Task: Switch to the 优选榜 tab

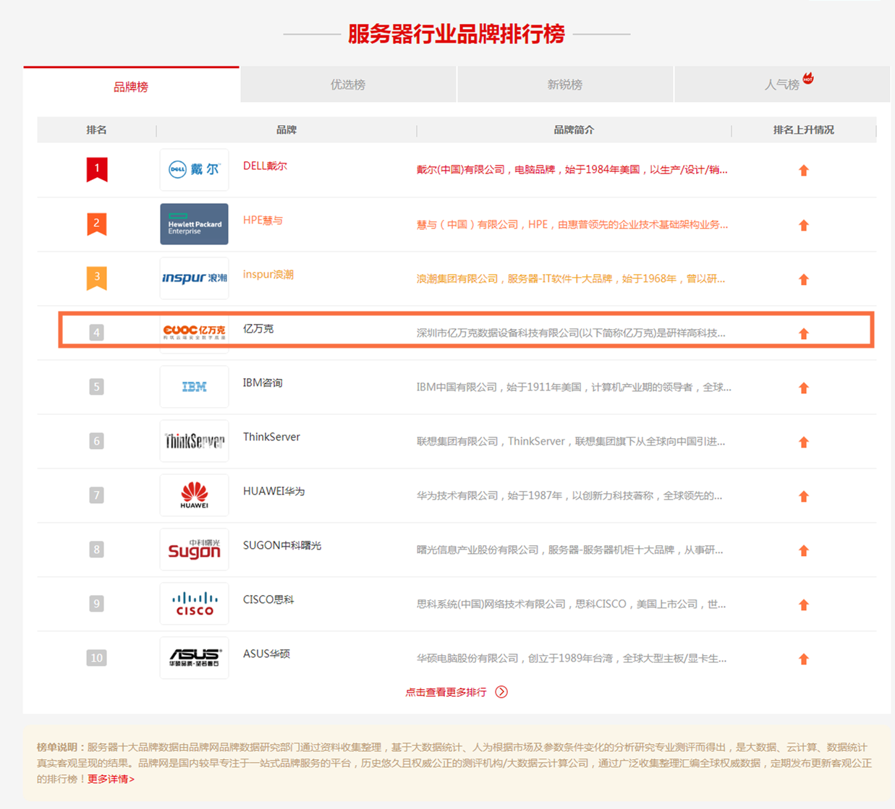Action: (x=348, y=85)
